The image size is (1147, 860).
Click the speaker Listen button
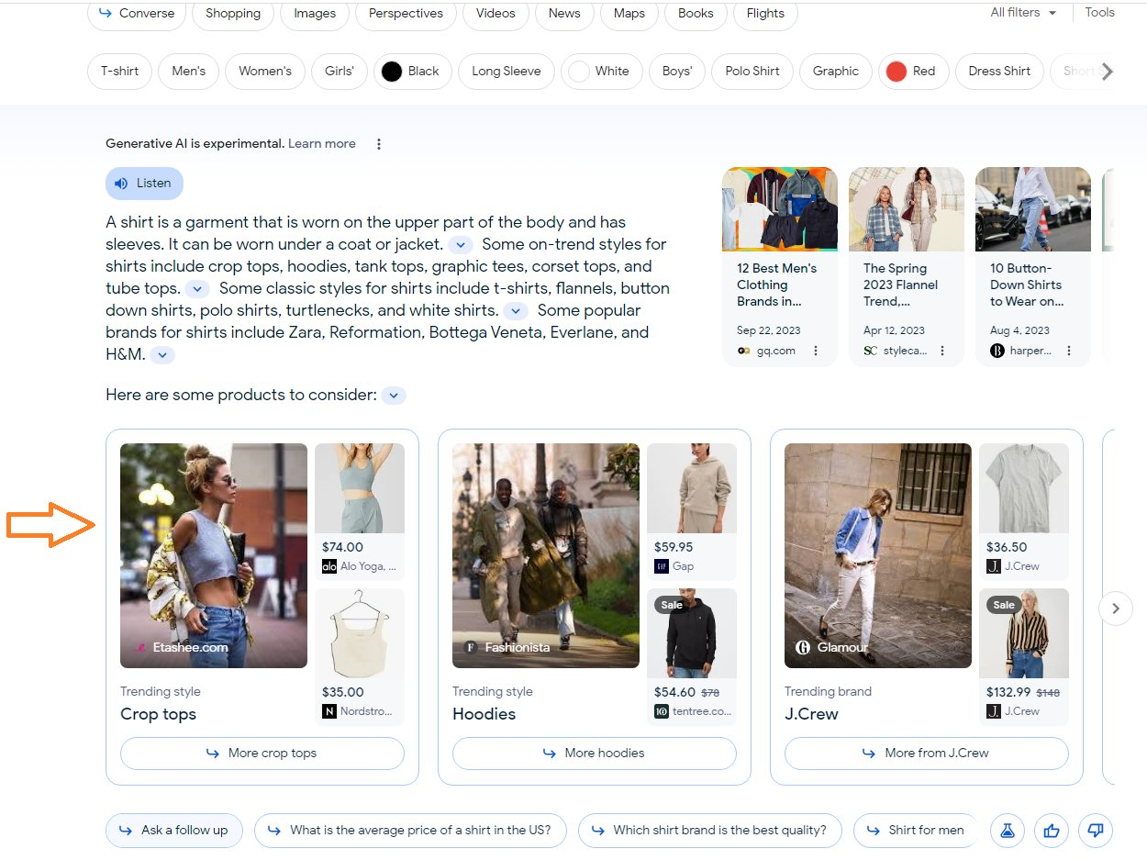pos(145,184)
